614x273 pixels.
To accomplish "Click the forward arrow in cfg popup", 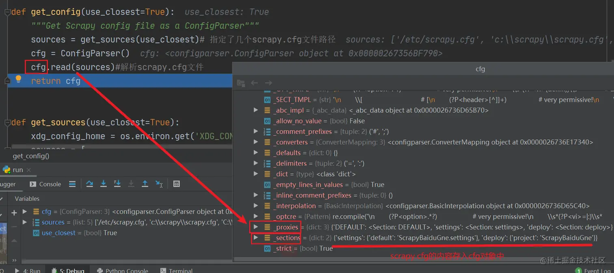I will [x=268, y=83].
